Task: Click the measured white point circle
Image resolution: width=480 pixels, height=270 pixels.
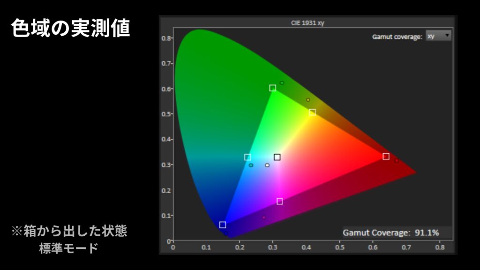Action: 267,165
